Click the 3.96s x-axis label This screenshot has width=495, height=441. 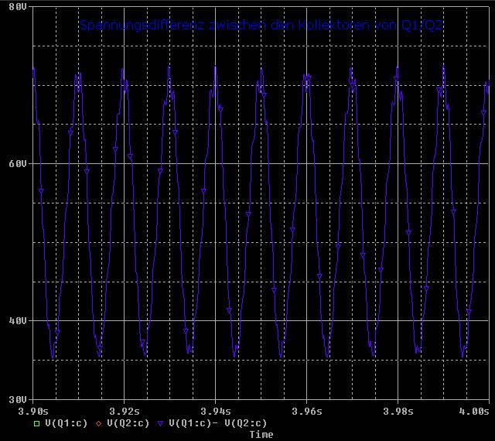(307, 412)
